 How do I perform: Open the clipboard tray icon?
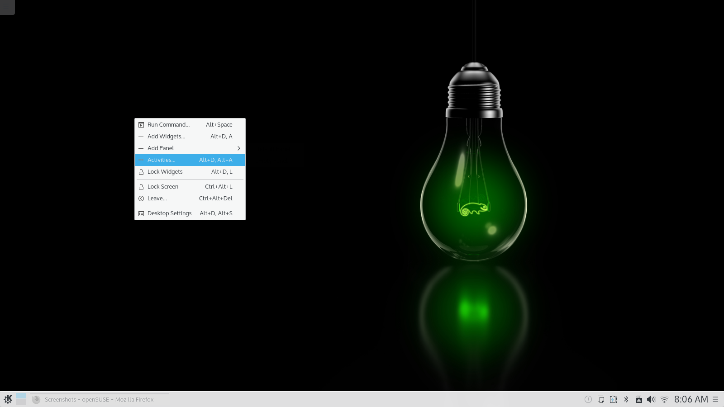coord(600,399)
